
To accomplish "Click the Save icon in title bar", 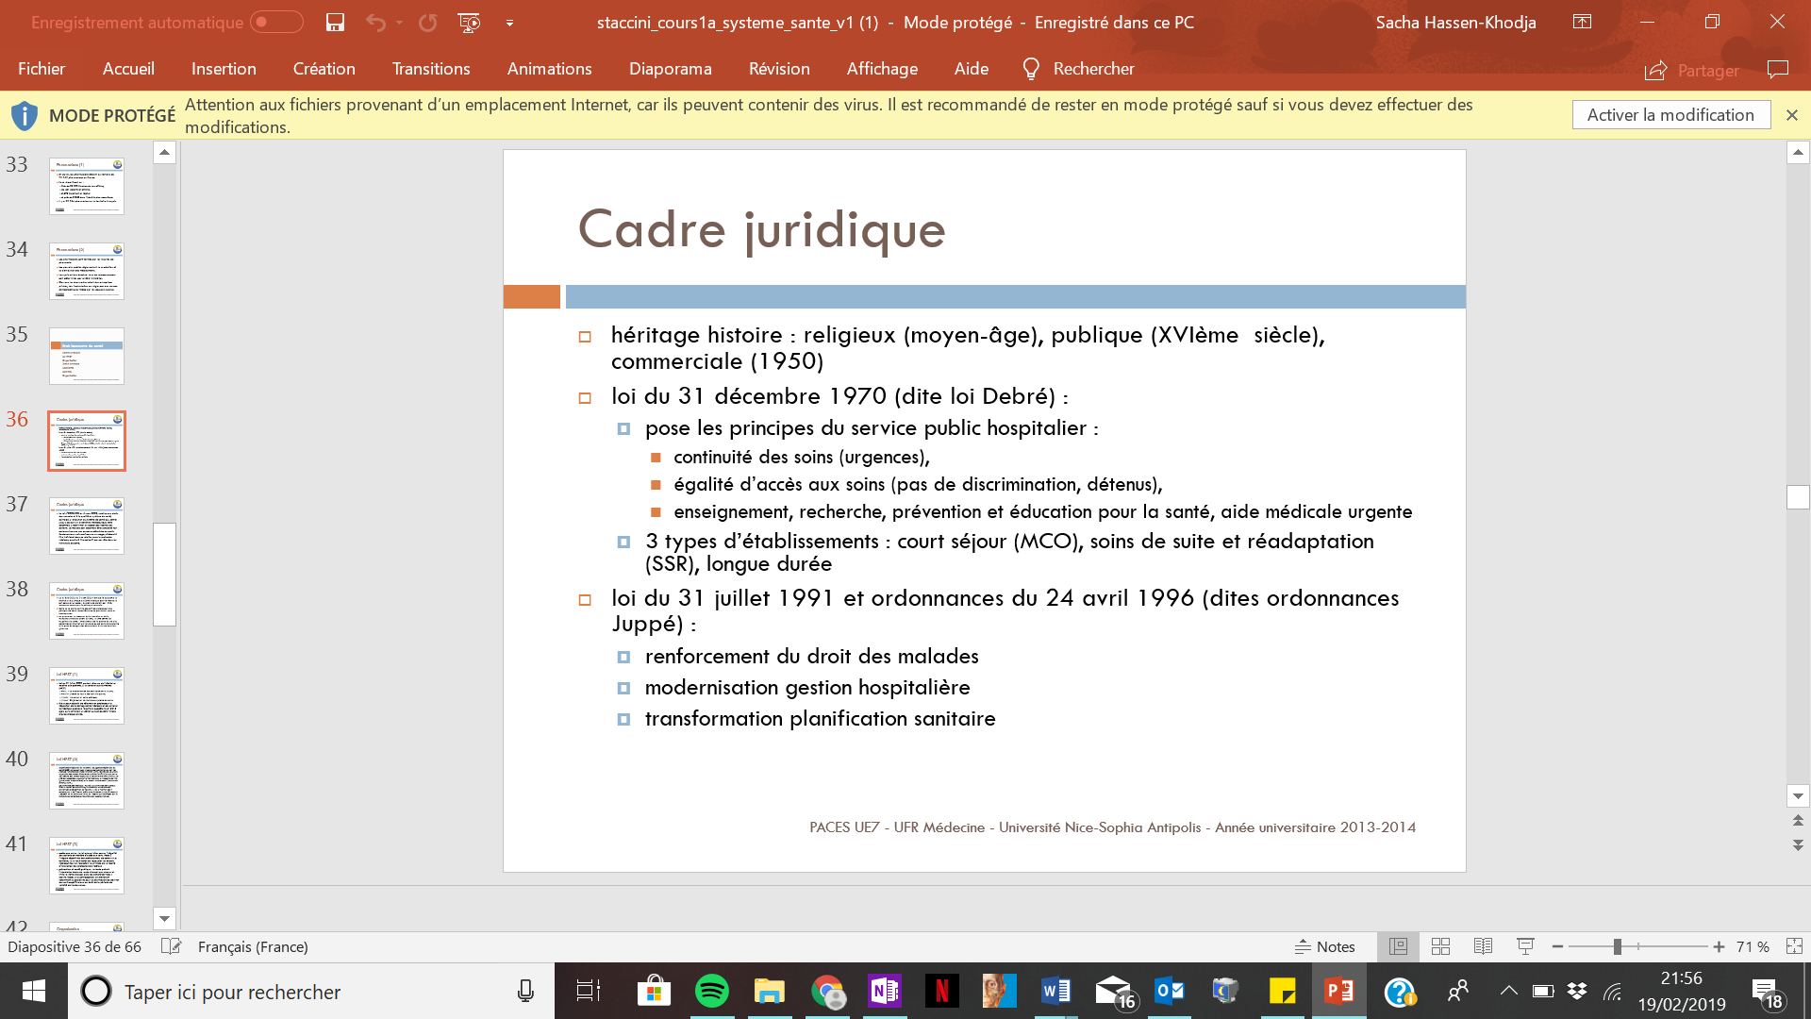I will [335, 23].
